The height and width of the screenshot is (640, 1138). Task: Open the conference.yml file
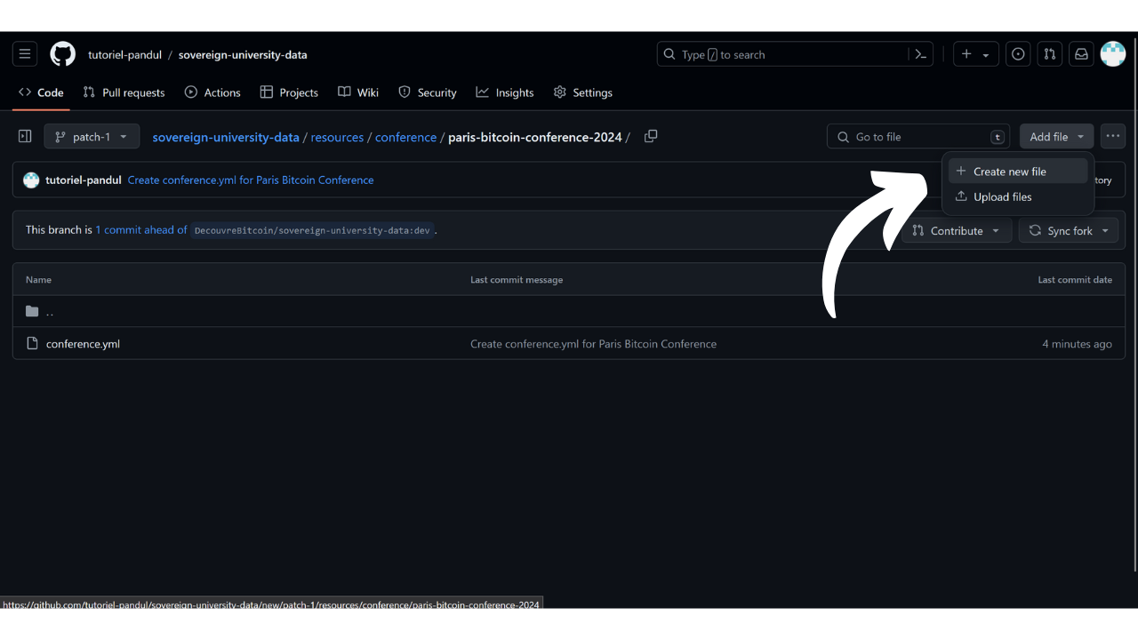(x=83, y=343)
